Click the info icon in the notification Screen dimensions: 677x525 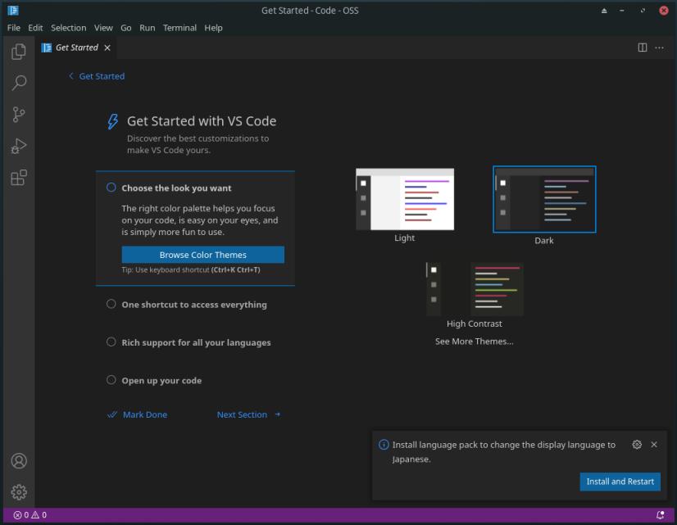pyautogui.click(x=384, y=445)
